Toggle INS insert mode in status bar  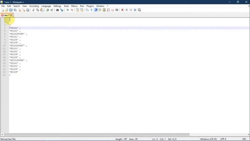(x=244, y=139)
